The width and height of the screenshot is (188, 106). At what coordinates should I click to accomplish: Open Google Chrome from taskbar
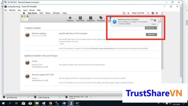coord(51,103)
